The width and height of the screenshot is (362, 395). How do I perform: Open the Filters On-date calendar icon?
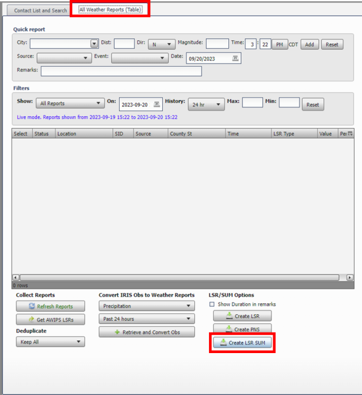click(x=157, y=105)
